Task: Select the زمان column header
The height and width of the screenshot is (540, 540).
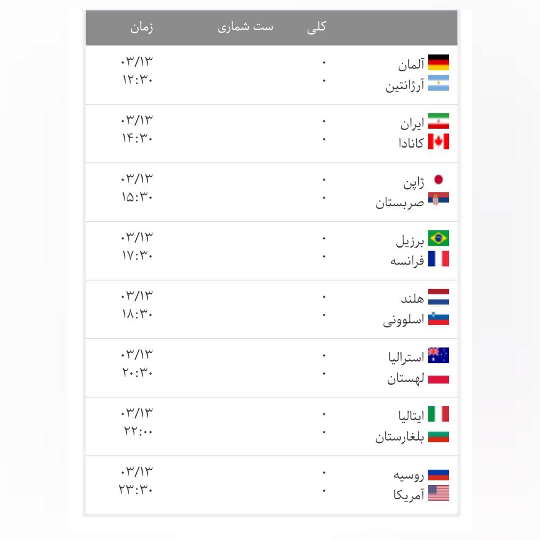Action: (x=142, y=27)
